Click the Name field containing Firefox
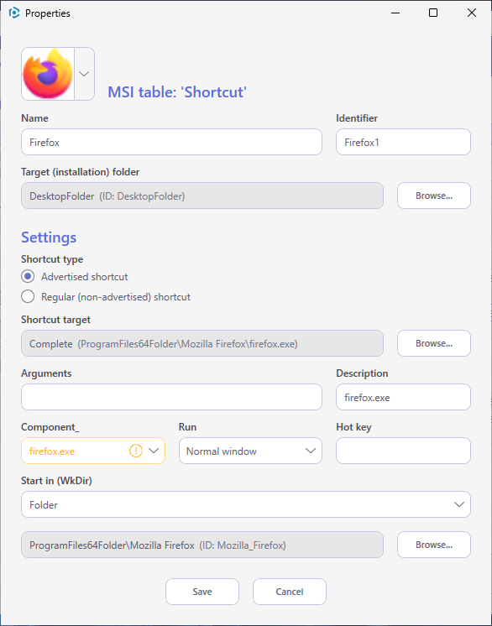Image resolution: width=492 pixels, height=626 pixels. pyautogui.click(x=172, y=142)
